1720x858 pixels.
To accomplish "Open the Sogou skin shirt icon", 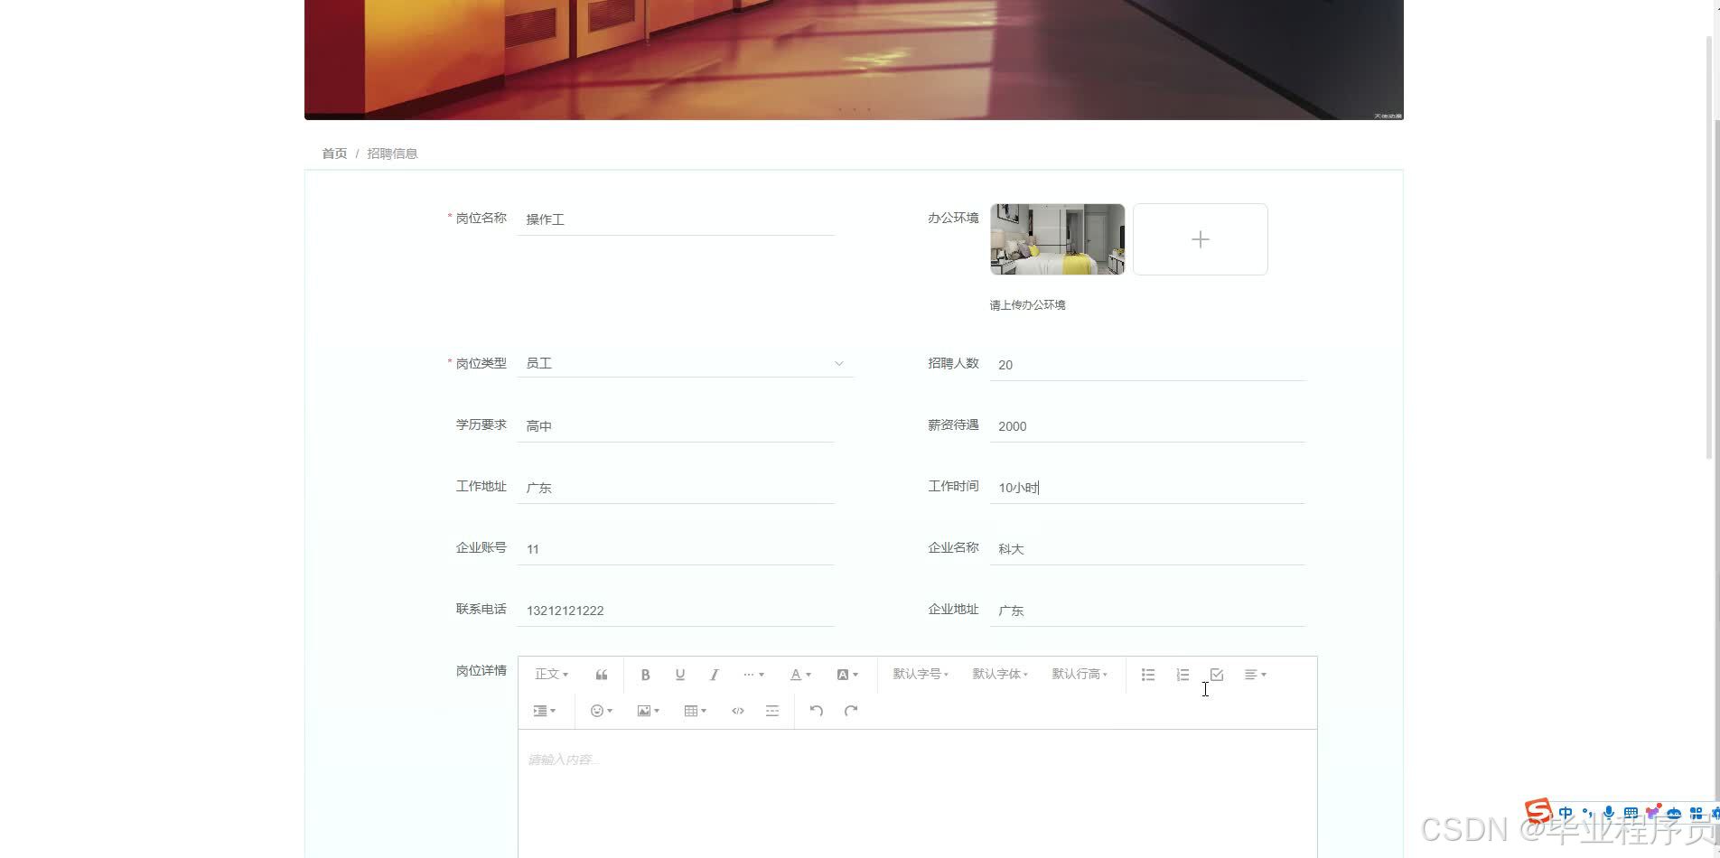I will click(1653, 813).
